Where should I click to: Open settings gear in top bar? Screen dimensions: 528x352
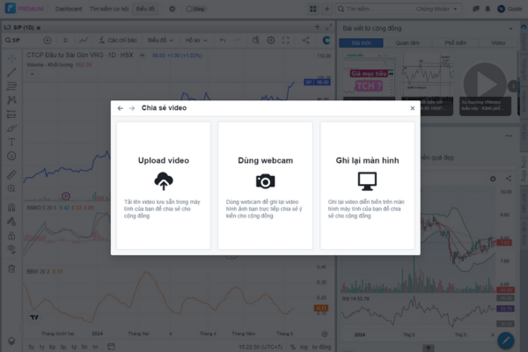(x=172, y=9)
